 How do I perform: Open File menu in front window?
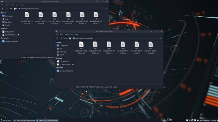point(57,35)
